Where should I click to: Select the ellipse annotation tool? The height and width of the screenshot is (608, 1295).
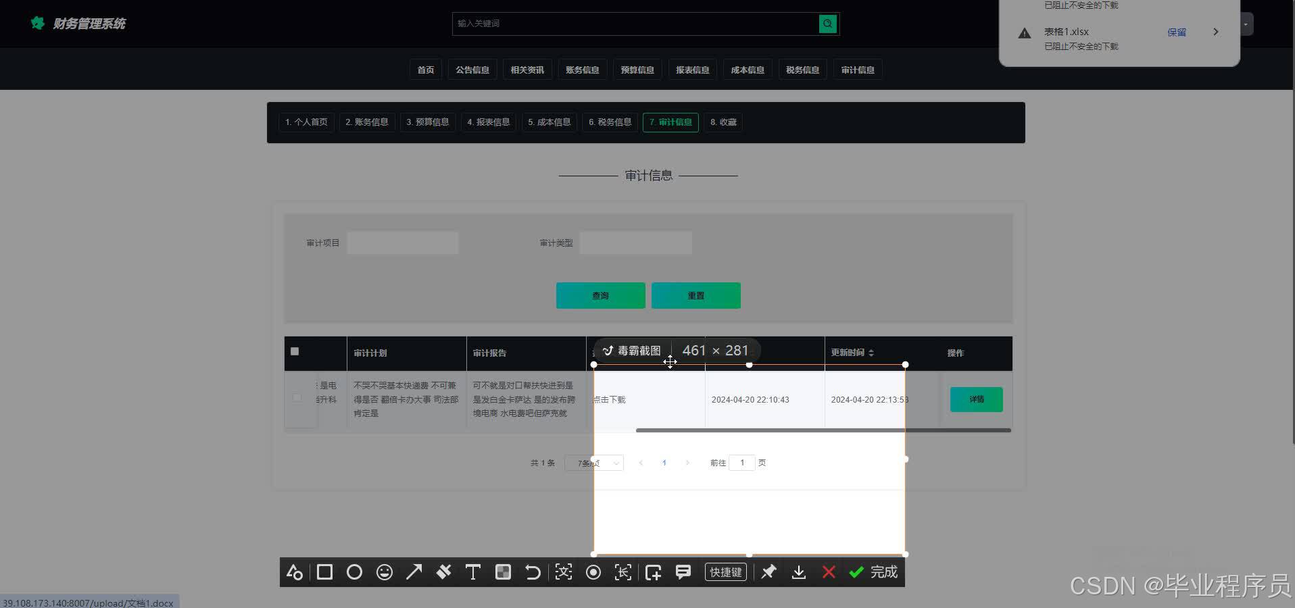point(354,572)
